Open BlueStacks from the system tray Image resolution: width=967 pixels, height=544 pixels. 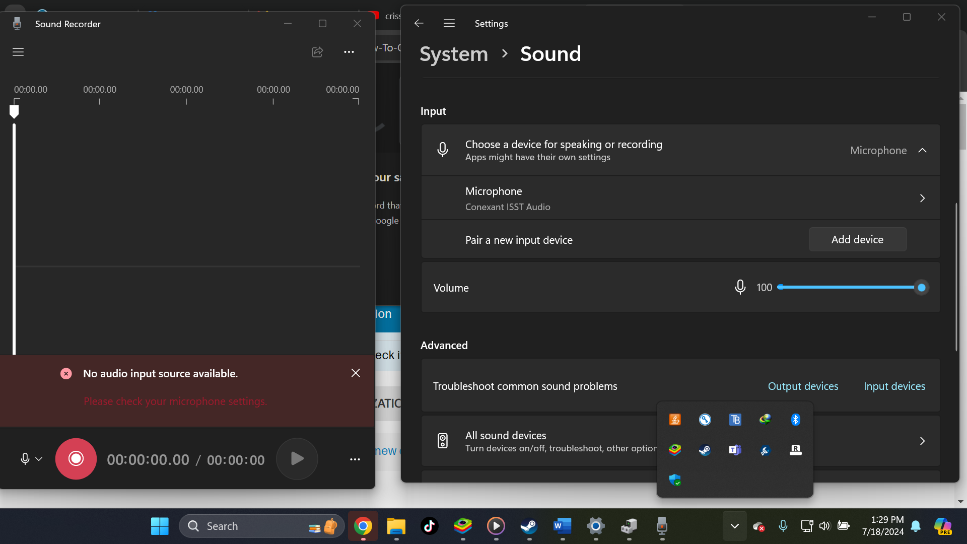(675, 450)
